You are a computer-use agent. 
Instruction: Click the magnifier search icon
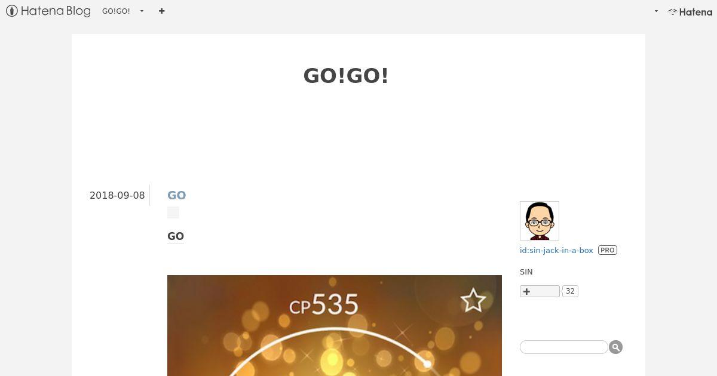pos(615,347)
